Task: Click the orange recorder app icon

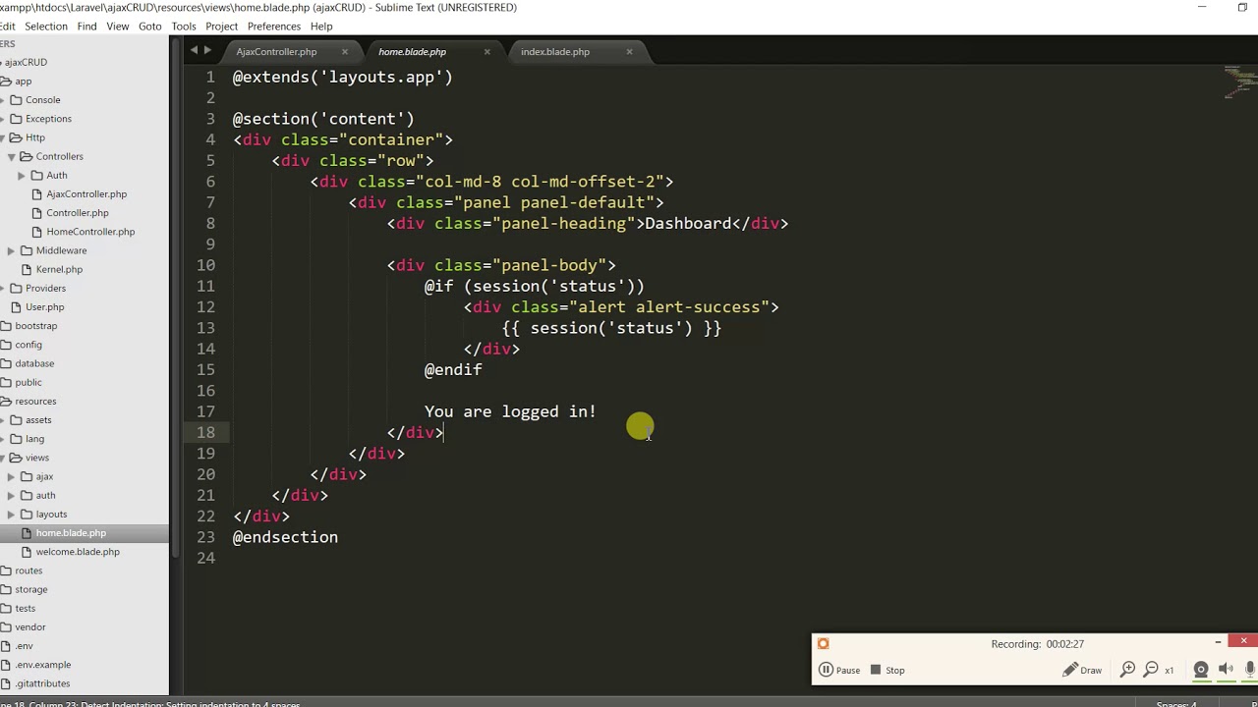Action: tap(824, 644)
